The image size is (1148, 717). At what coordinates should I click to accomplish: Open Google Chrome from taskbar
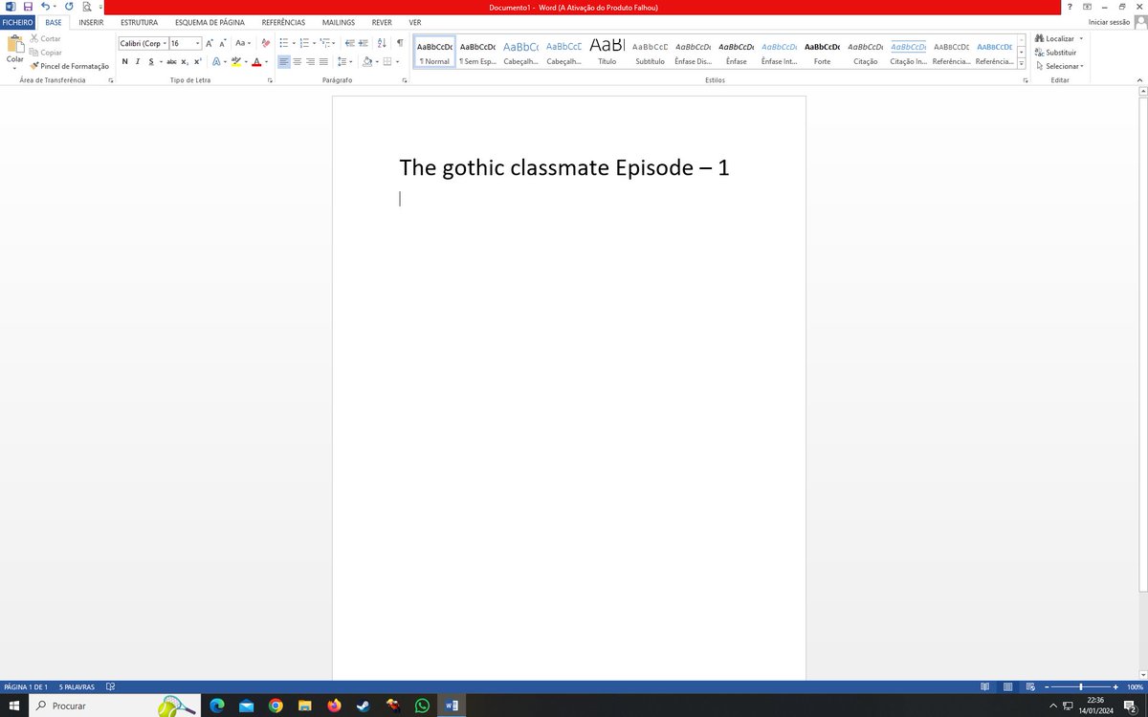(276, 706)
